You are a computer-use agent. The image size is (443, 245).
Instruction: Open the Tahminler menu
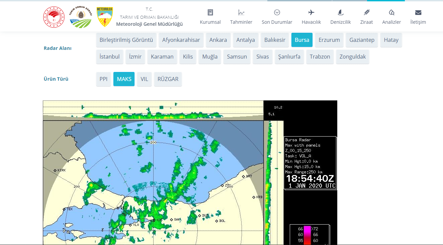point(241,22)
